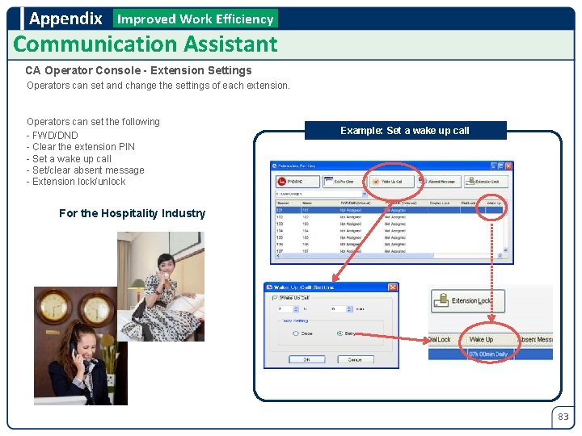This screenshot has width=582, height=436.
Task: Click the '- Set/clear absent message' bullet
Action: pos(86,170)
